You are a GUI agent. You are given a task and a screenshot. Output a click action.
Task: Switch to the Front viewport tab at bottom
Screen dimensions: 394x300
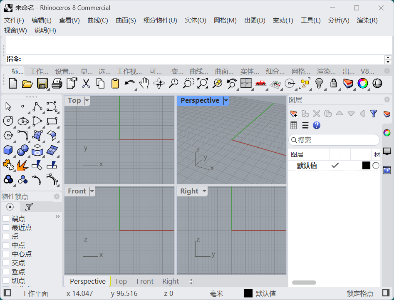point(145,281)
